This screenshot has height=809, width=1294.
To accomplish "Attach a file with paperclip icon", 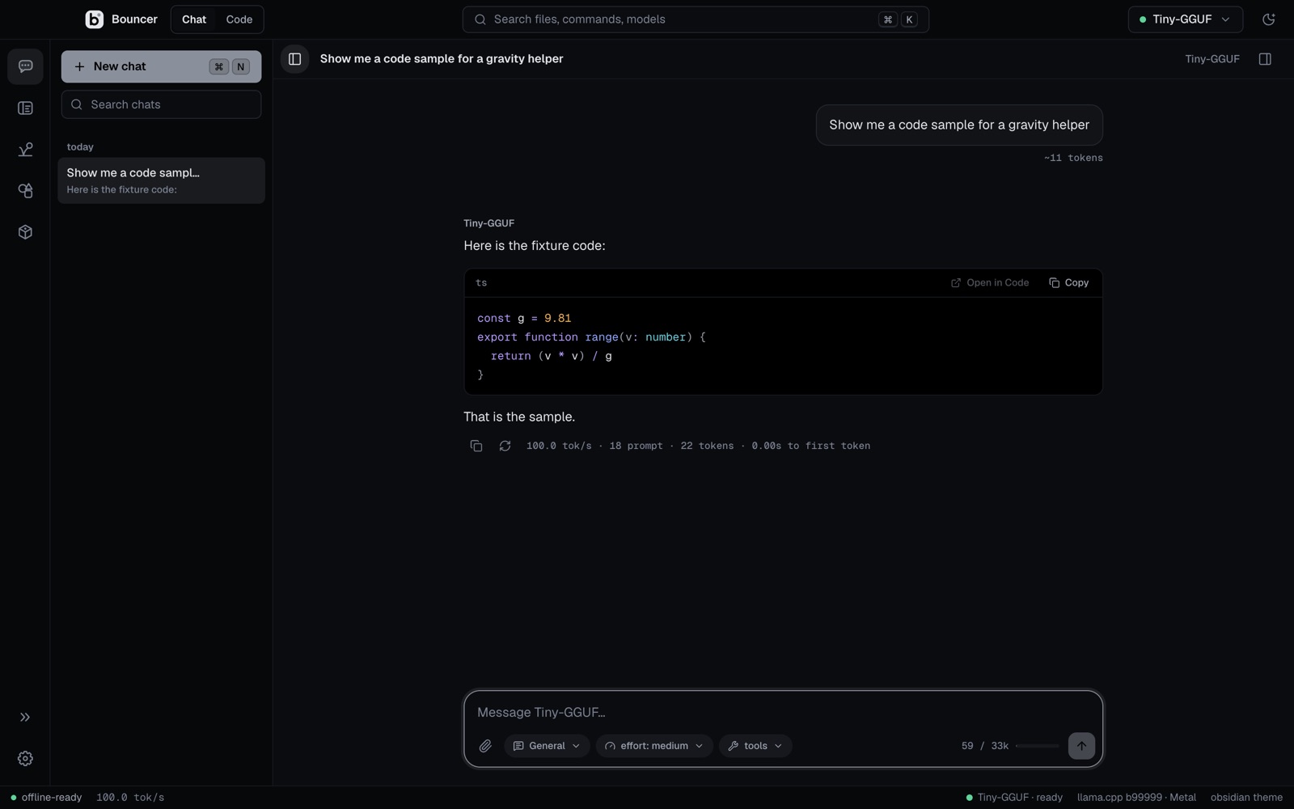I will [x=485, y=746].
